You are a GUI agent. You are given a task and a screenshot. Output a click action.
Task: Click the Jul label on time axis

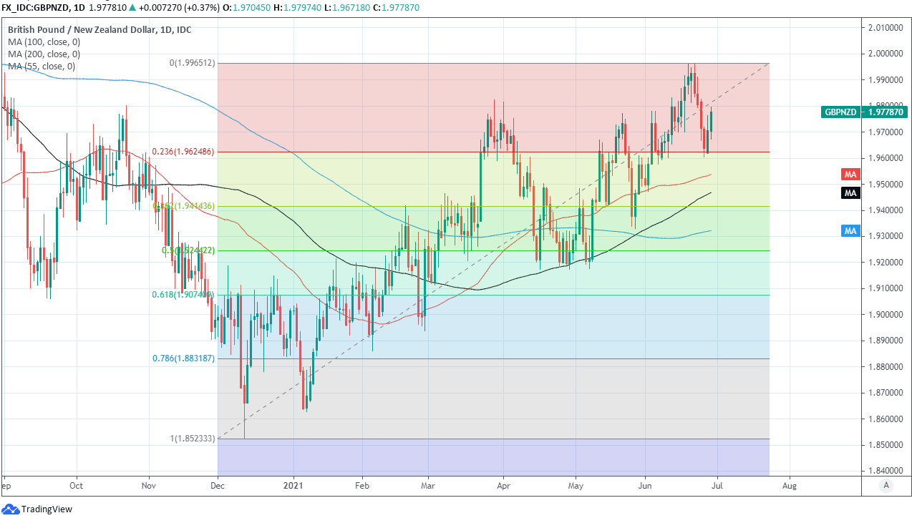[x=716, y=485]
